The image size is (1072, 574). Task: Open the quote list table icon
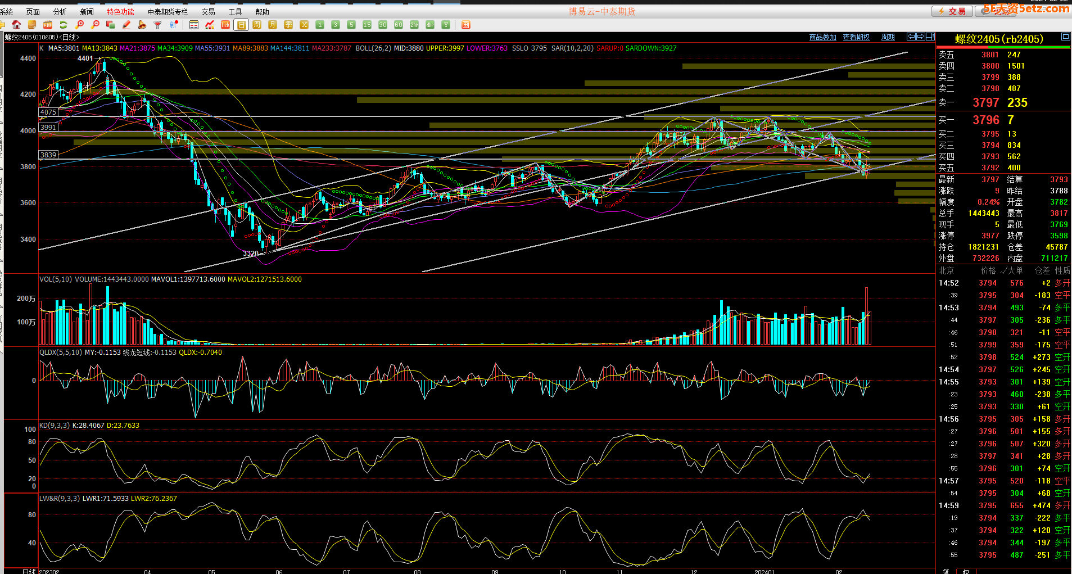(x=194, y=25)
